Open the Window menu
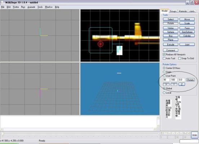Image resolution: width=199 pixels, height=144 pixels. tap(49, 7)
